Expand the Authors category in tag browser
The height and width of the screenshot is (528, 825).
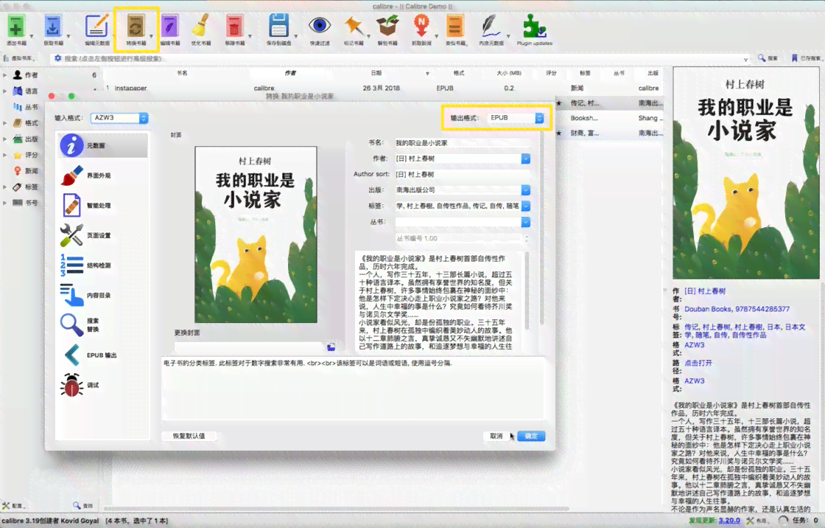click(4, 75)
